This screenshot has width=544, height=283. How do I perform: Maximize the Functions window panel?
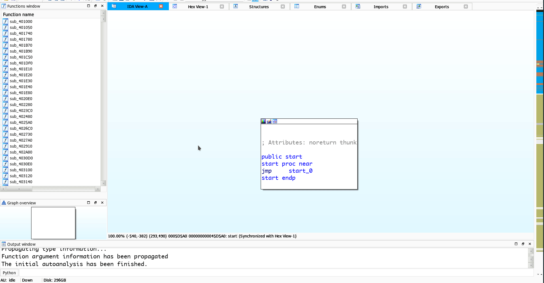(88, 6)
